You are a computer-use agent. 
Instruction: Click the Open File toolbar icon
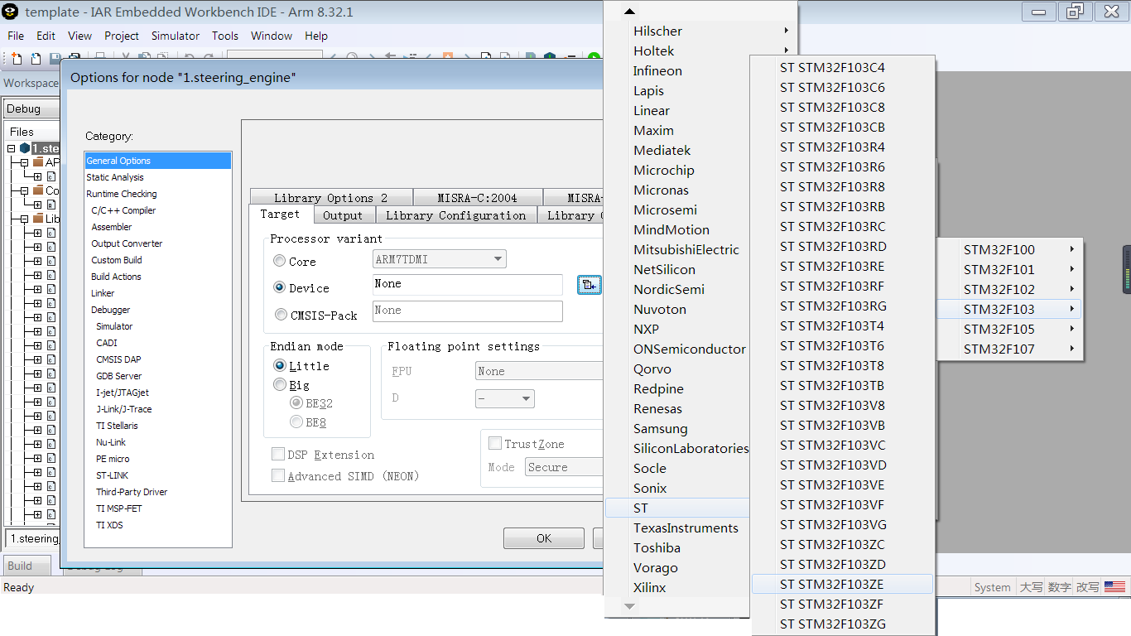click(36, 58)
